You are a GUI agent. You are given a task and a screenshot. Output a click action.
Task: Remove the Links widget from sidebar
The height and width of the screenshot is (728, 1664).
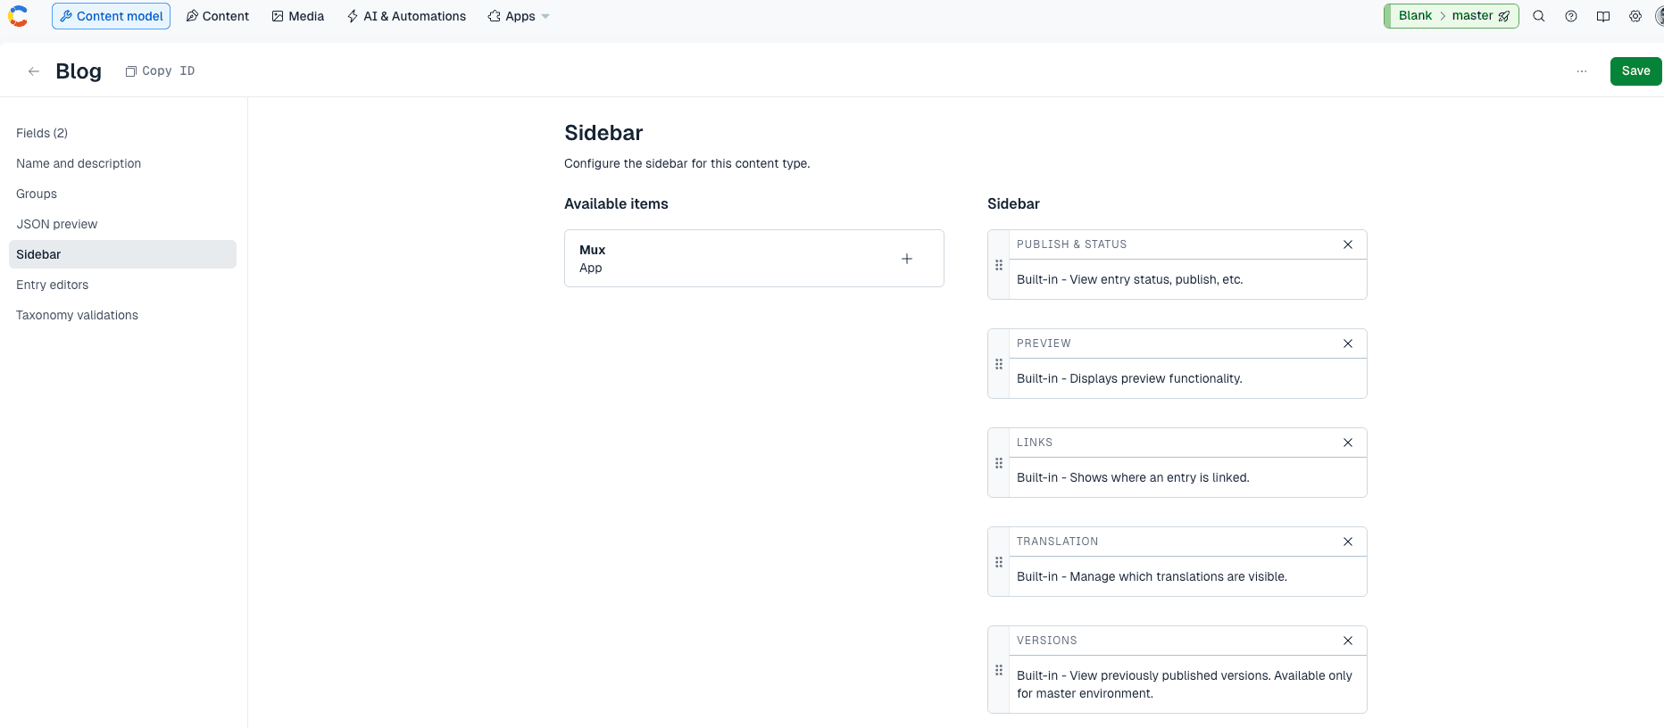tap(1348, 443)
